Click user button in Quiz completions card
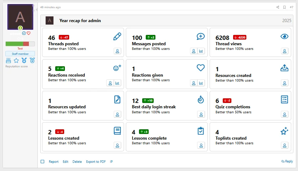The height and width of the screenshot is (171, 298). click(284, 114)
